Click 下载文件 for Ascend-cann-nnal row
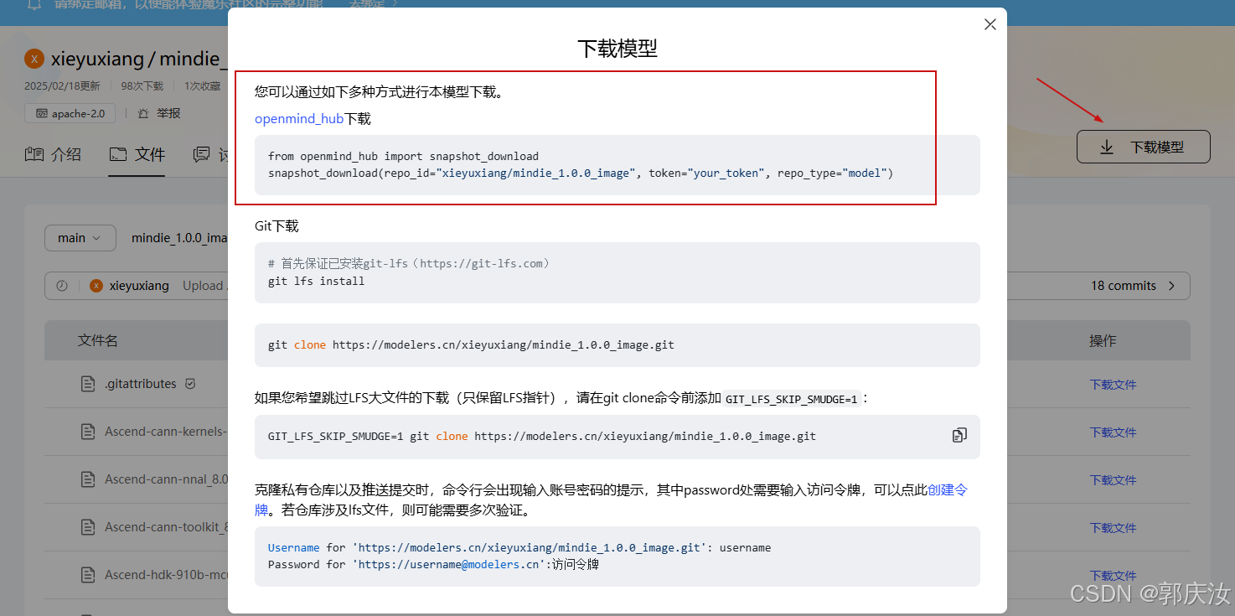Screen dimensions: 1235x616 point(1113,480)
